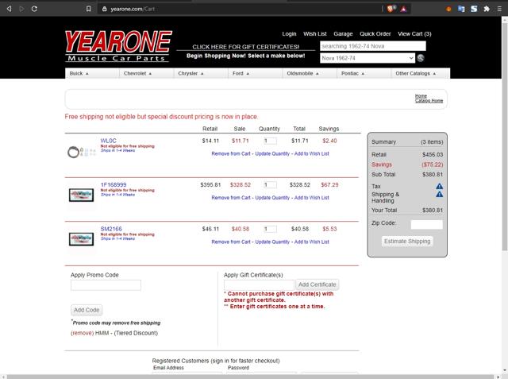Expand the Buick catalog menu
Screen dimensions: 508x379
[x=92, y=73]
